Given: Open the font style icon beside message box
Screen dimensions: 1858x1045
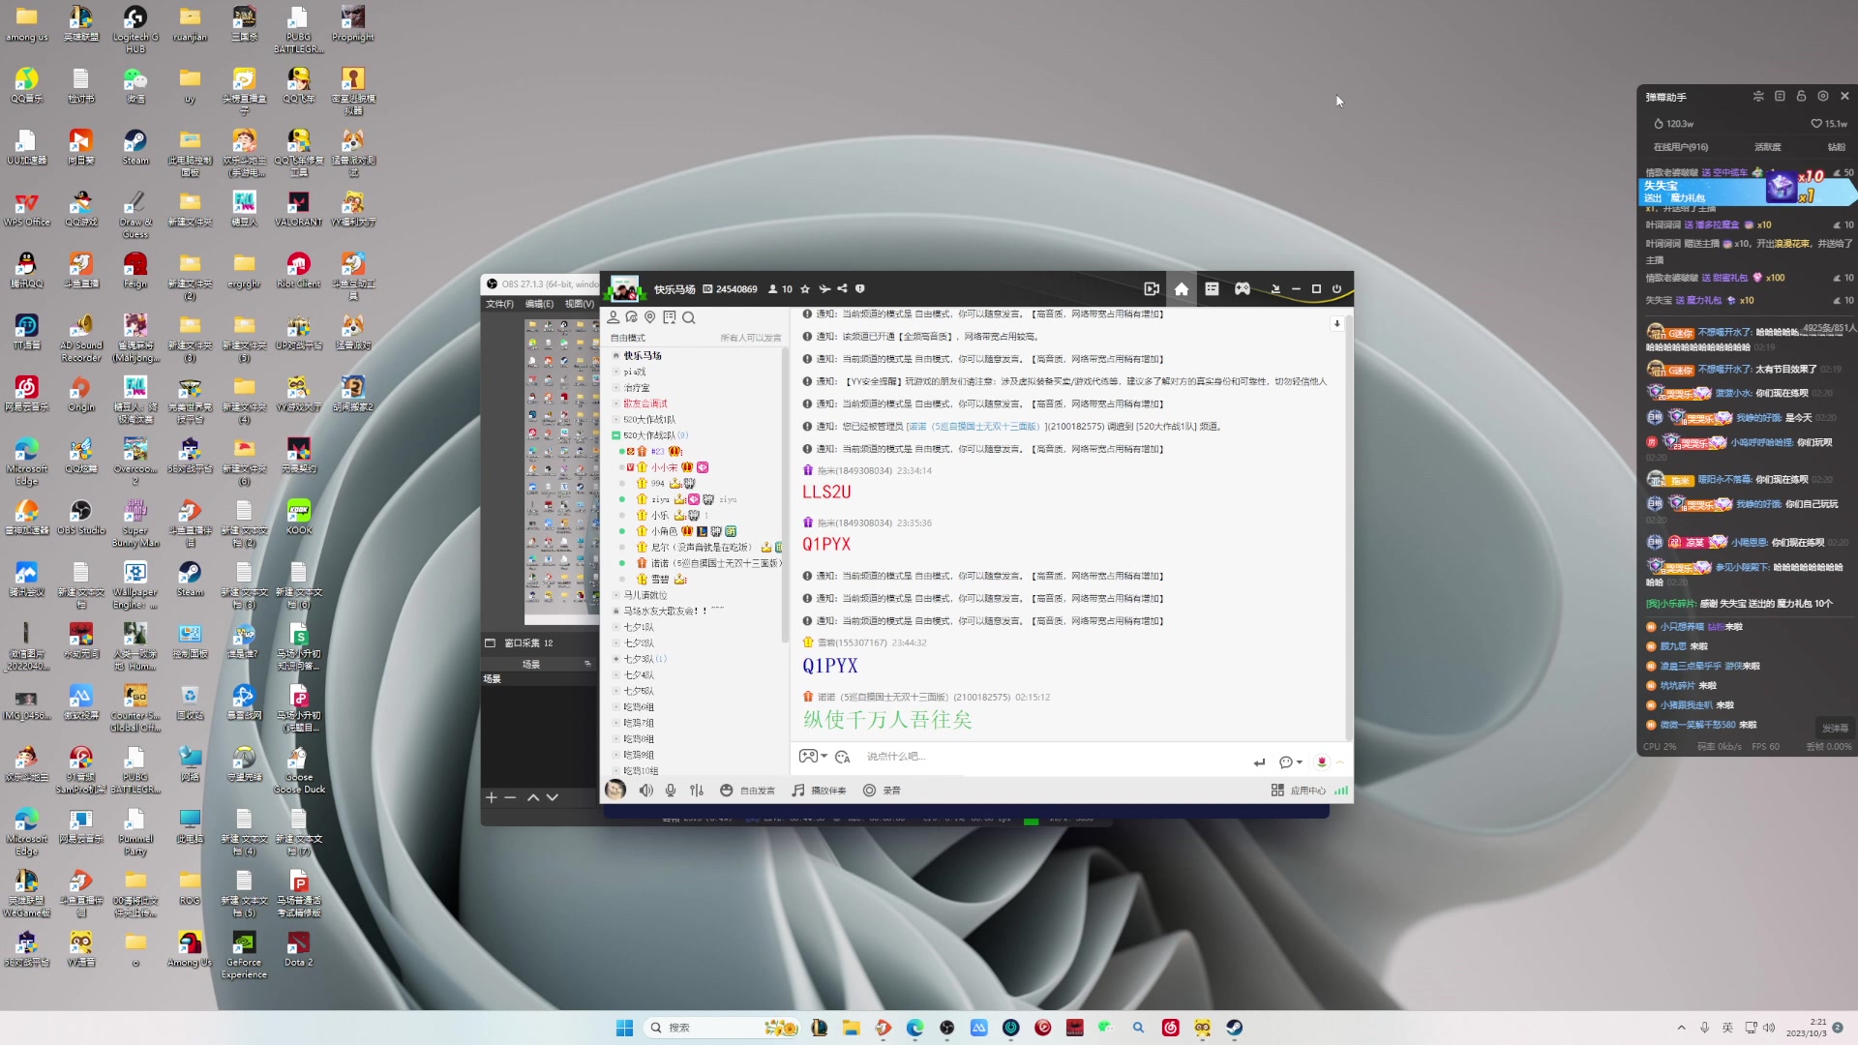Looking at the screenshot, I should (x=842, y=757).
